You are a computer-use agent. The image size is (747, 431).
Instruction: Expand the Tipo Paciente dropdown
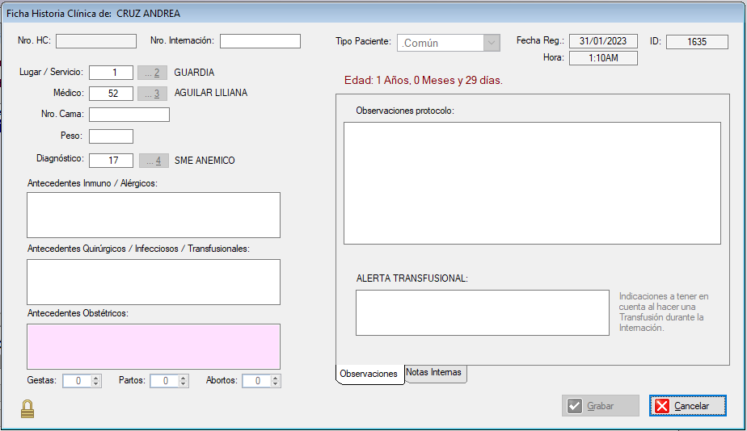(x=492, y=43)
